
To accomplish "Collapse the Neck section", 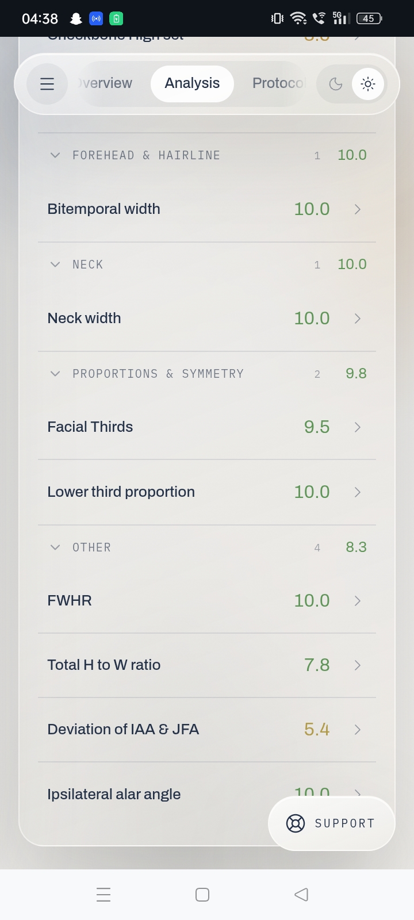I will tap(55, 264).
